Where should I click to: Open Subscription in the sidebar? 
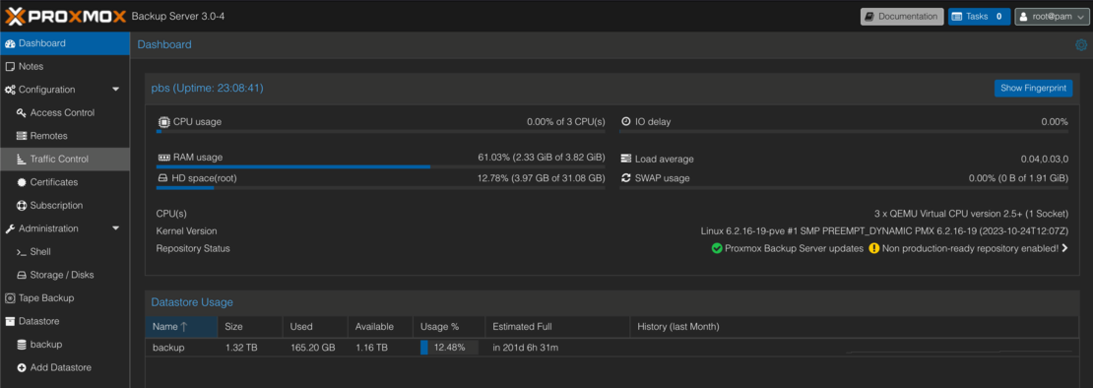[x=65, y=206]
